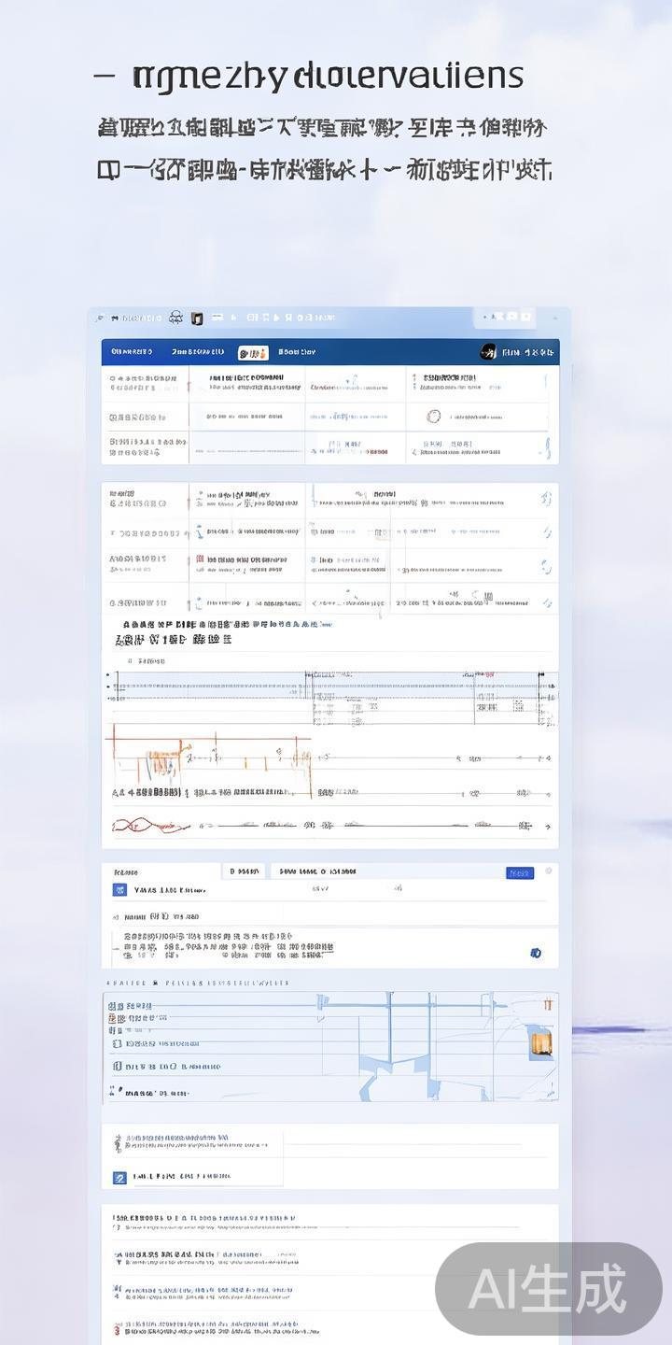This screenshot has width=672, height=1345.
Task: Expand the top row arrow at the second table's right edge
Action: coord(546,500)
